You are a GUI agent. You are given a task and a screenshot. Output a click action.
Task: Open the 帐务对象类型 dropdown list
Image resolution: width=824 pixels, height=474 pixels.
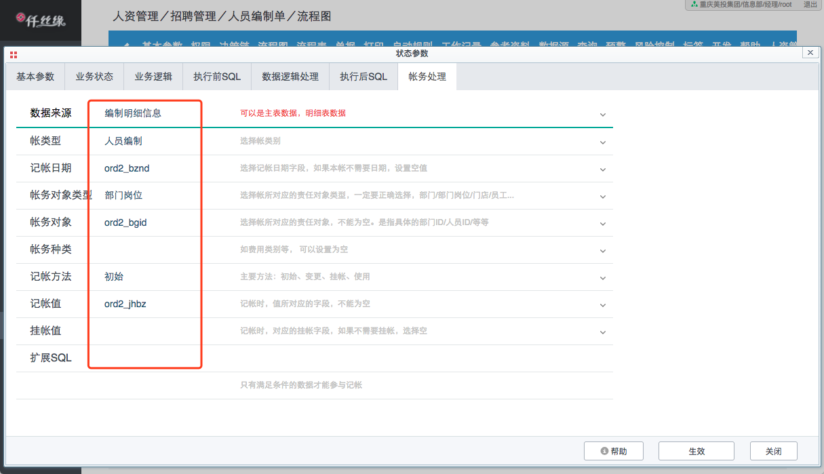click(602, 197)
